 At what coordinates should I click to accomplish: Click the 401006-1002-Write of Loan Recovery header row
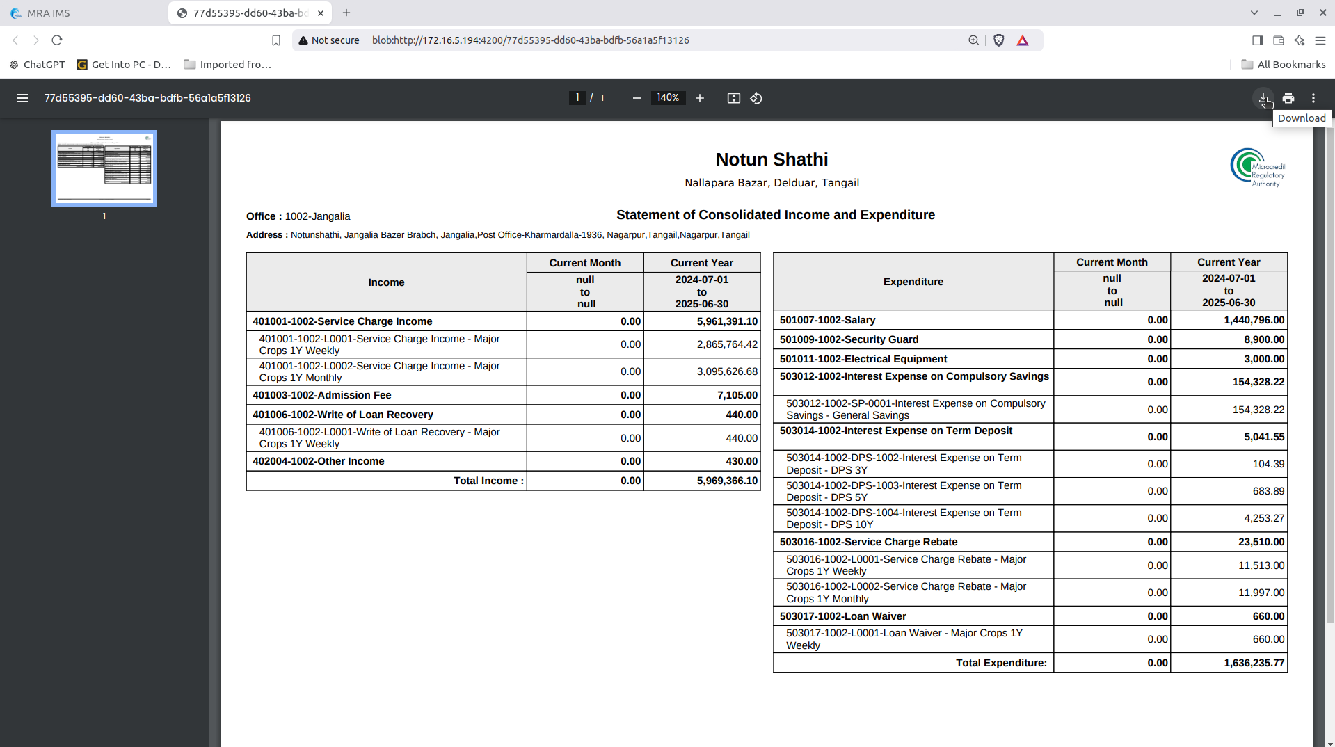503,415
